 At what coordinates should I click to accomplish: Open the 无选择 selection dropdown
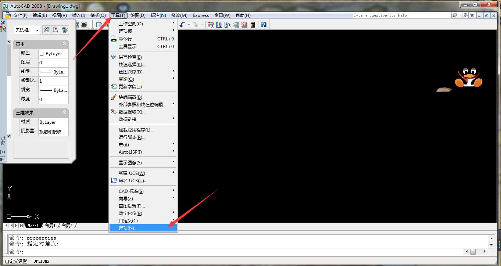point(27,30)
